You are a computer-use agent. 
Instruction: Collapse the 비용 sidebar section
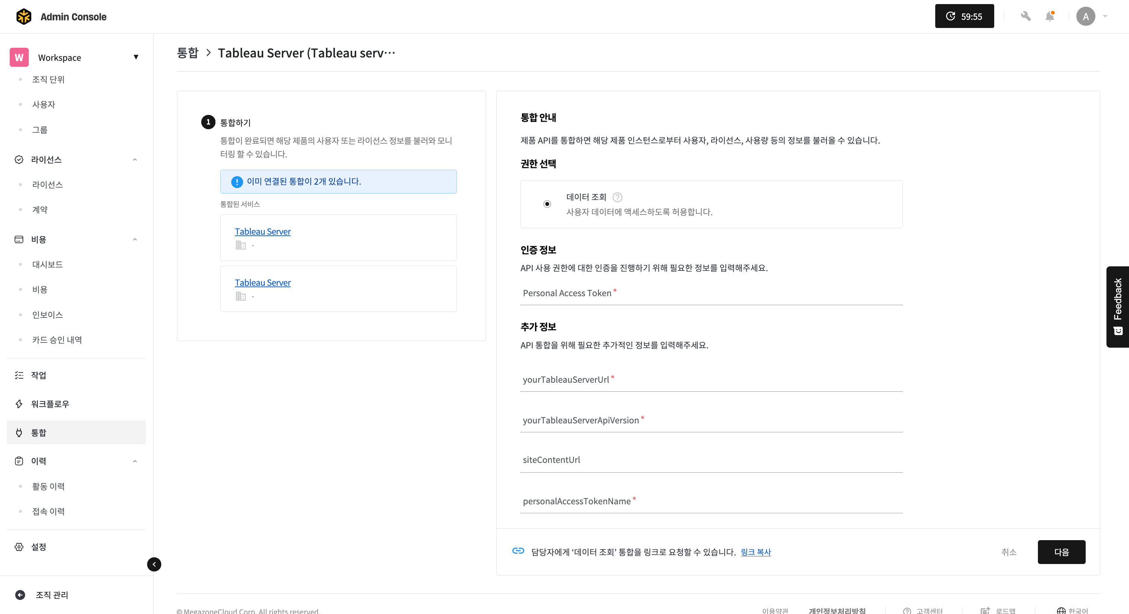134,239
